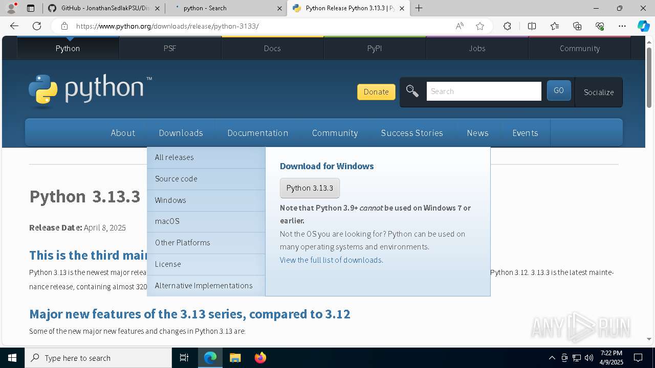
Task: View site information via the lock icon
Action: (64, 26)
